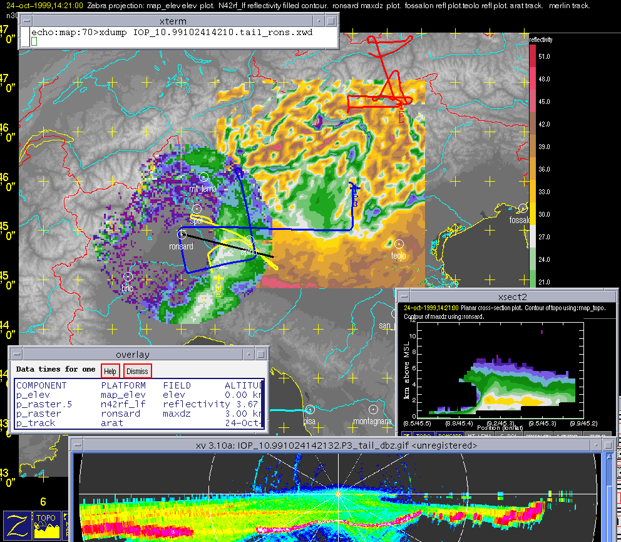
Task: Click the 33.0 yellow reflectivity color band
Action: click(533, 192)
